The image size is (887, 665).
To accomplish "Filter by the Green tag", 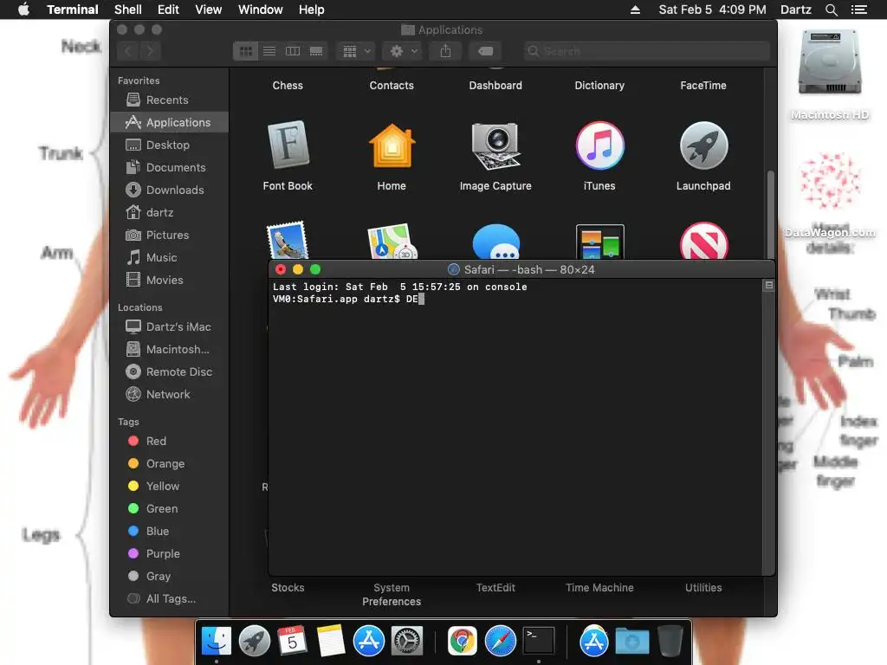I will point(169,509).
